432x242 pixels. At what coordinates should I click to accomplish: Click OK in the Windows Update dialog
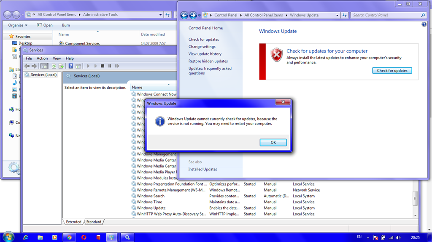[x=273, y=142]
